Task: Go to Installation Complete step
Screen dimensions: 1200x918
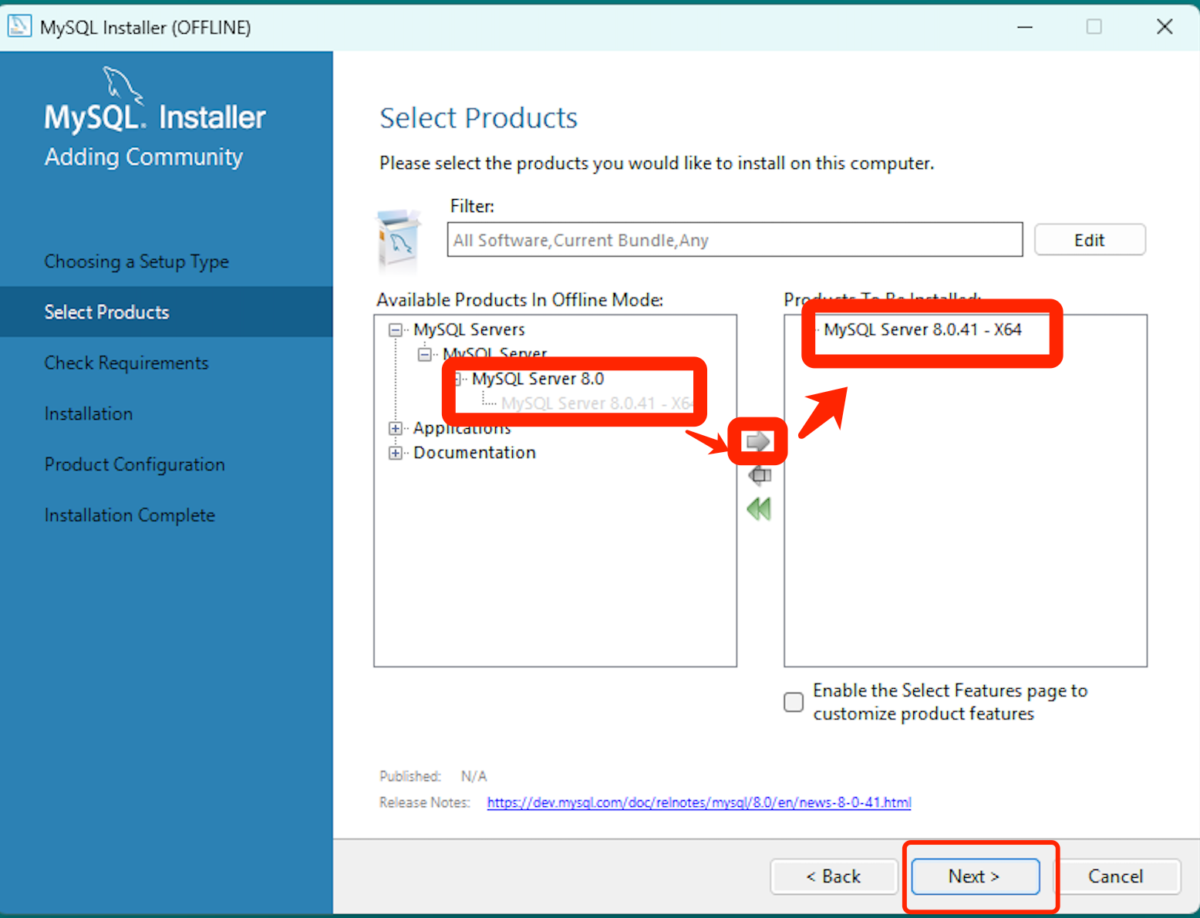Action: pos(130,515)
